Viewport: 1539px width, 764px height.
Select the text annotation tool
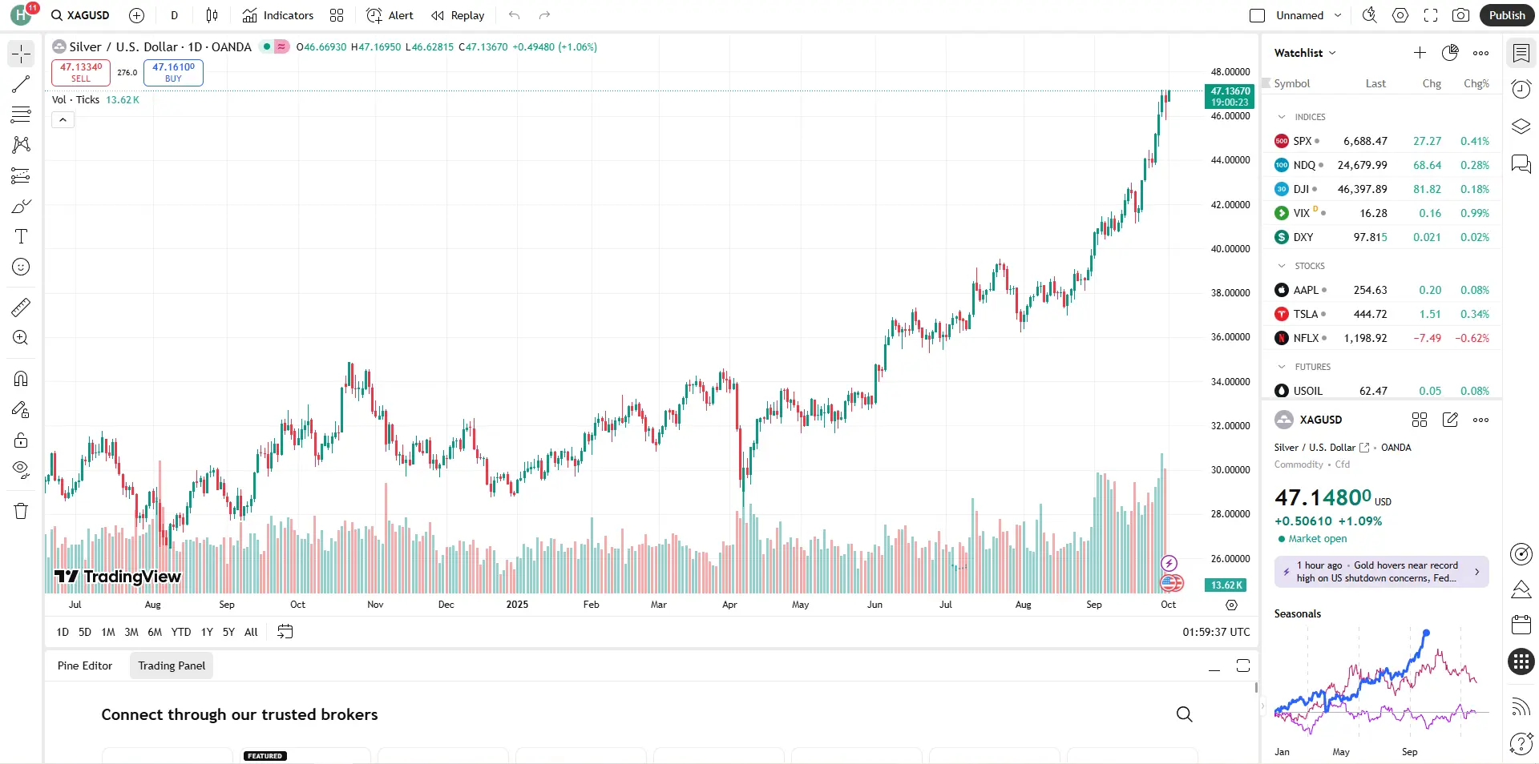(x=21, y=236)
